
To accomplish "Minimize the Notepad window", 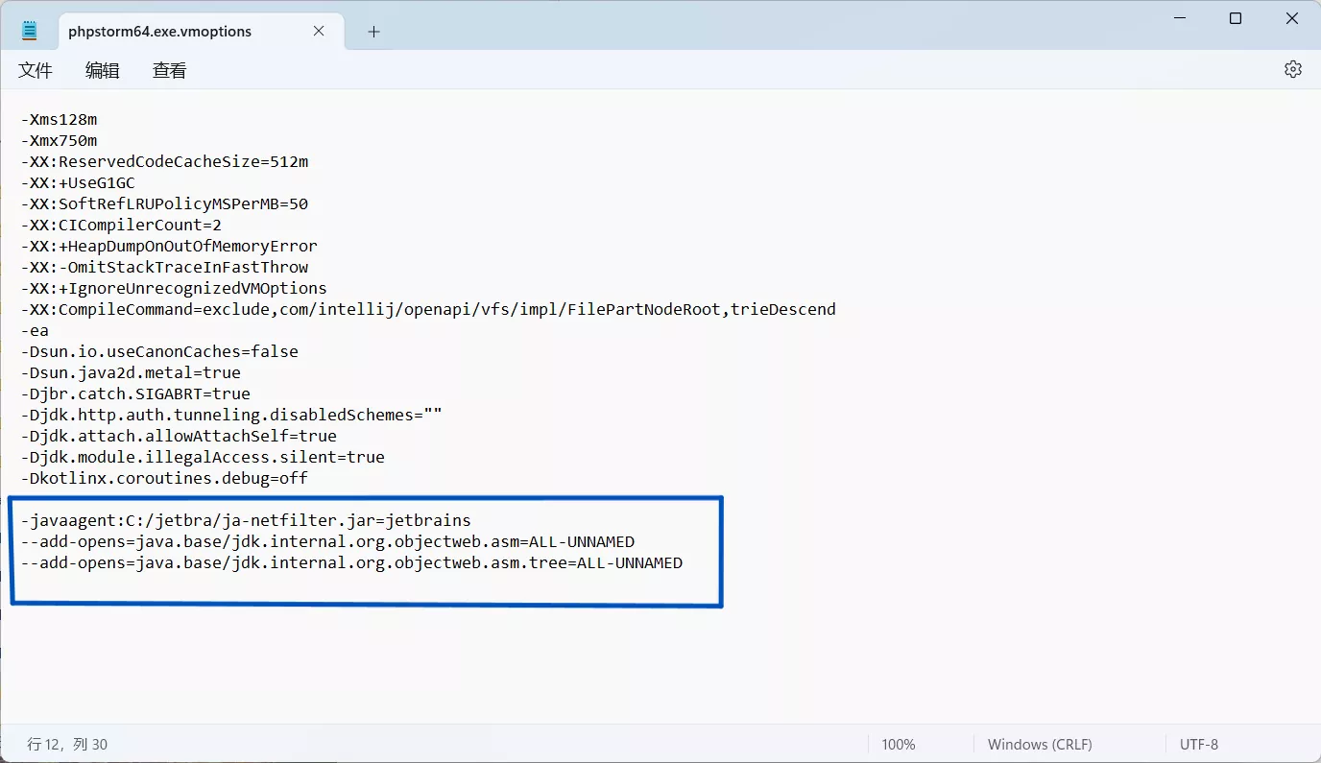I will tap(1180, 18).
